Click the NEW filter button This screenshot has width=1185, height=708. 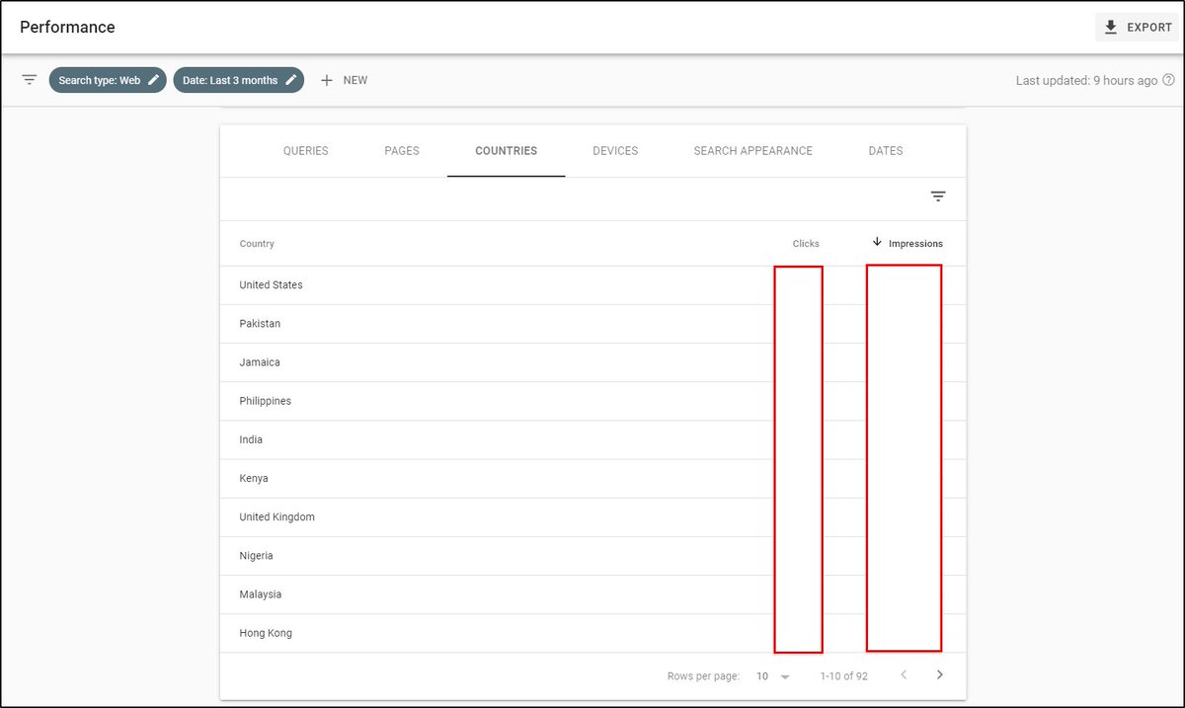coord(344,80)
